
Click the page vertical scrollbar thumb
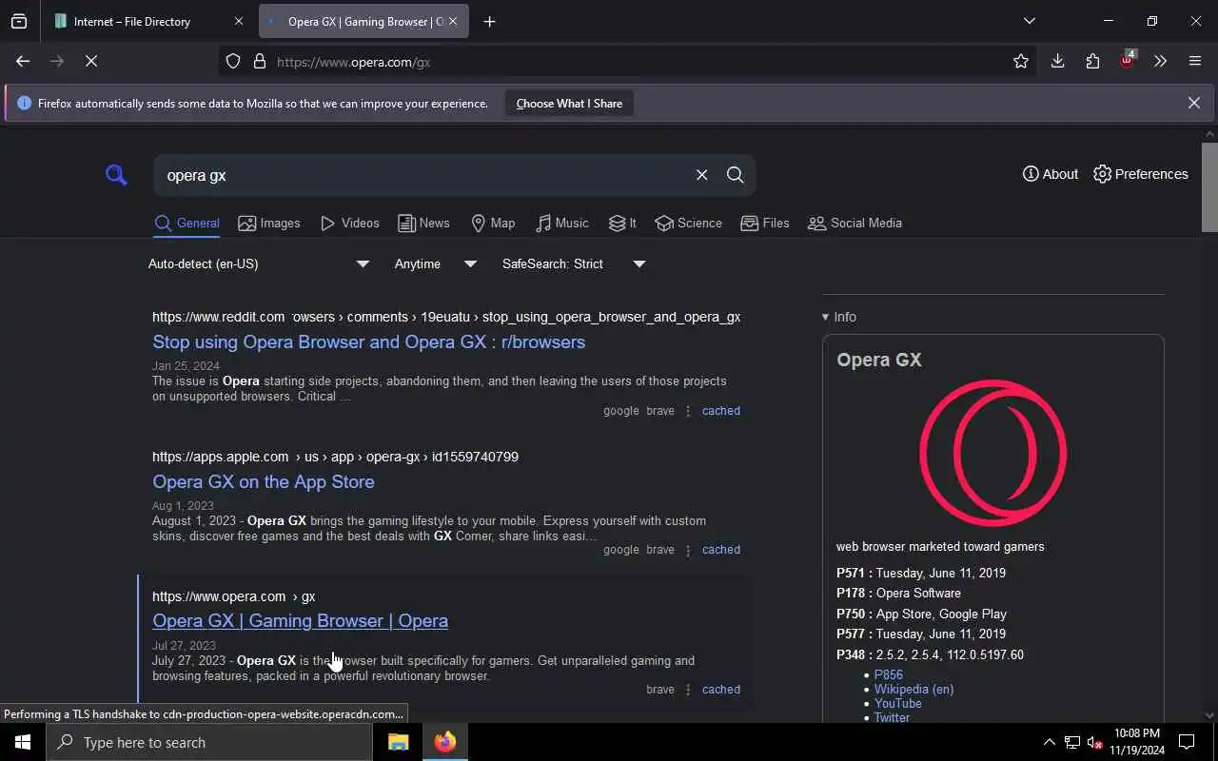tap(1209, 187)
